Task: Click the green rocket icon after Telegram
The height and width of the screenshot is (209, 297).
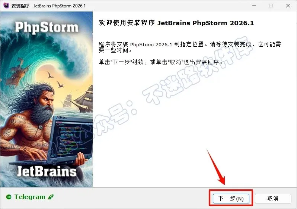Action: pos(51,197)
